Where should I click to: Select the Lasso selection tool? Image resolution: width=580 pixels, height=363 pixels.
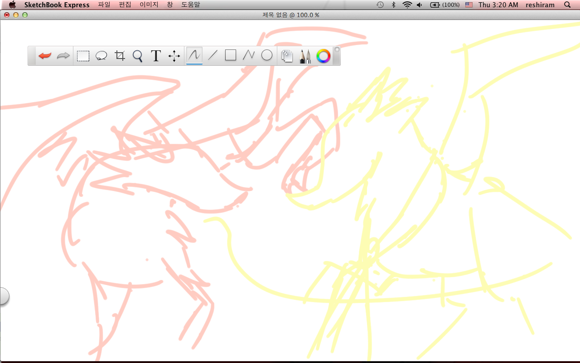(x=101, y=56)
